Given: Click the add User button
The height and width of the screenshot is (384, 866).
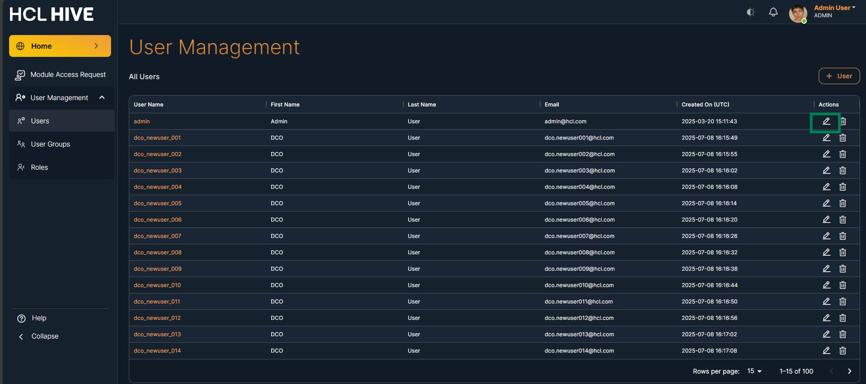Looking at the screenshot, I should pos(839,76).
